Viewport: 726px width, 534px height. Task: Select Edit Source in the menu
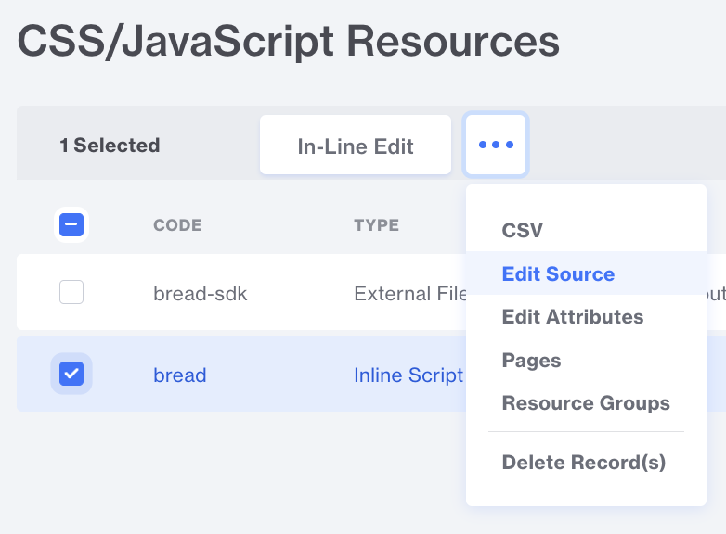click(558, 274)
